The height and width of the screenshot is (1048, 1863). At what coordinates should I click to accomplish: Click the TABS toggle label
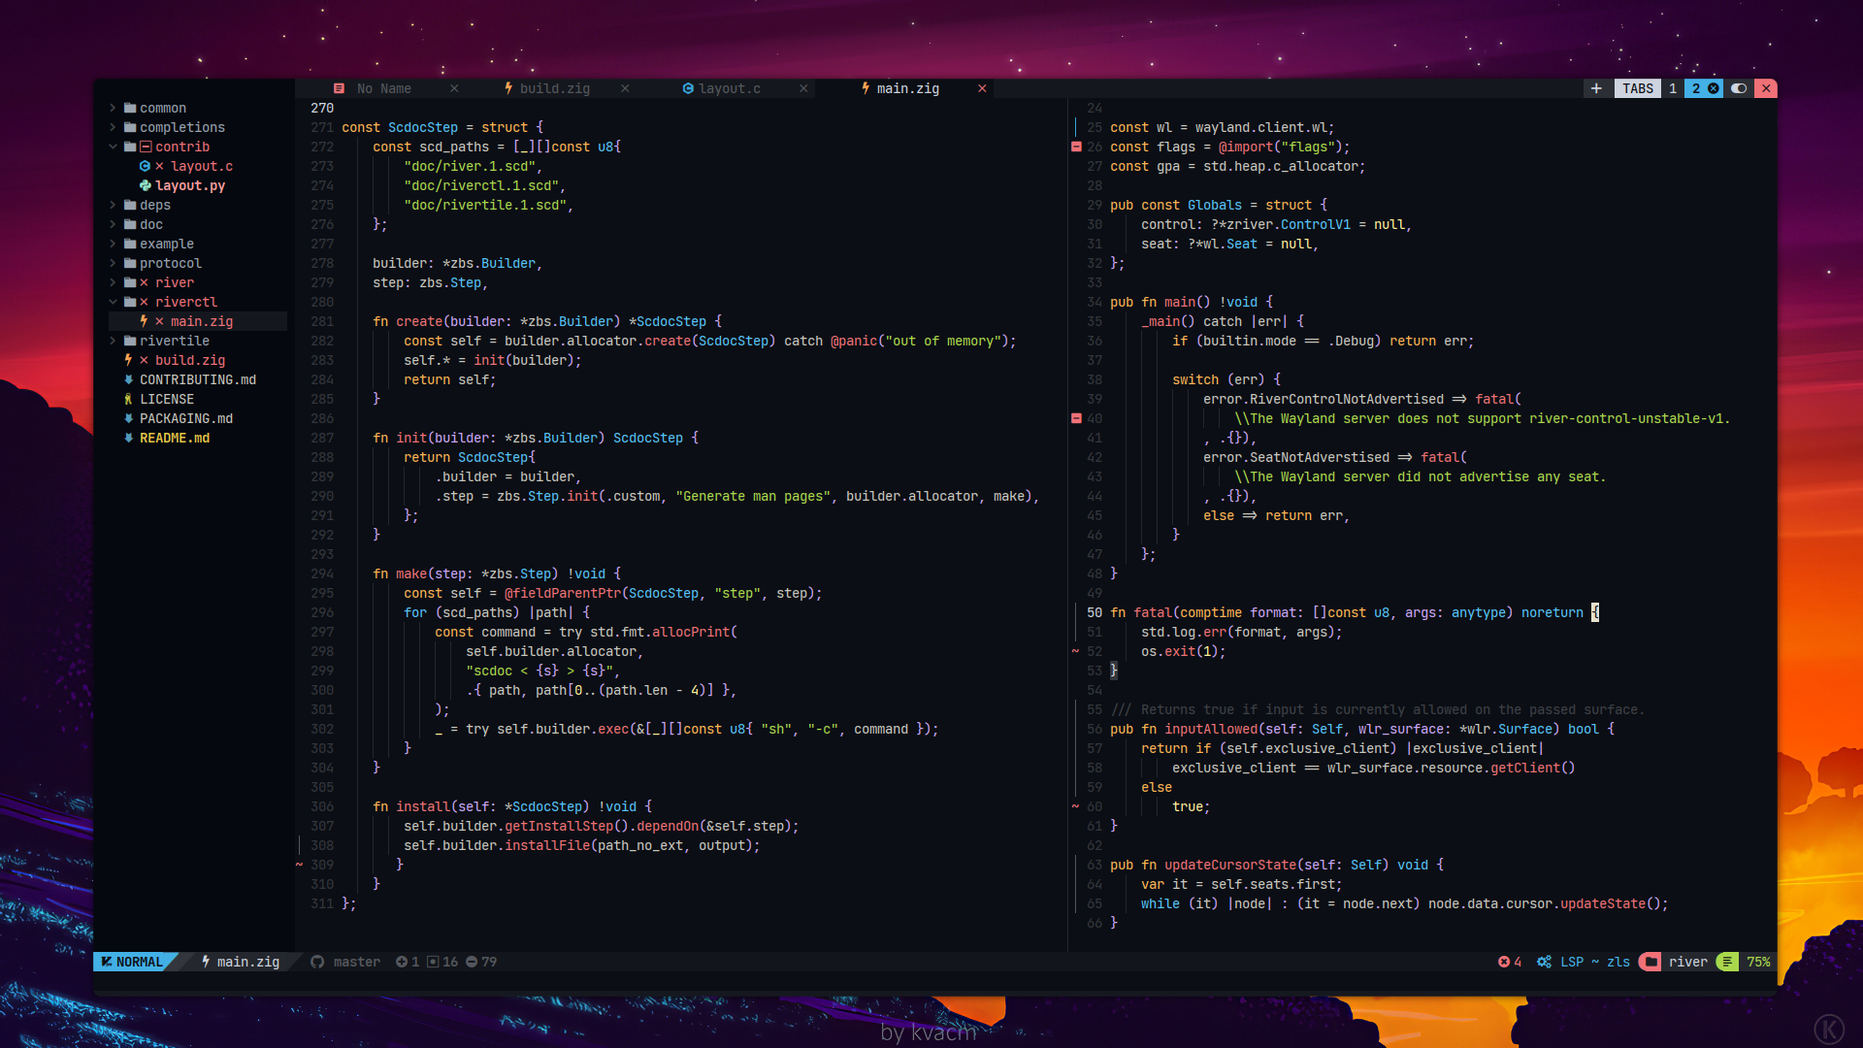point(1638,88)
